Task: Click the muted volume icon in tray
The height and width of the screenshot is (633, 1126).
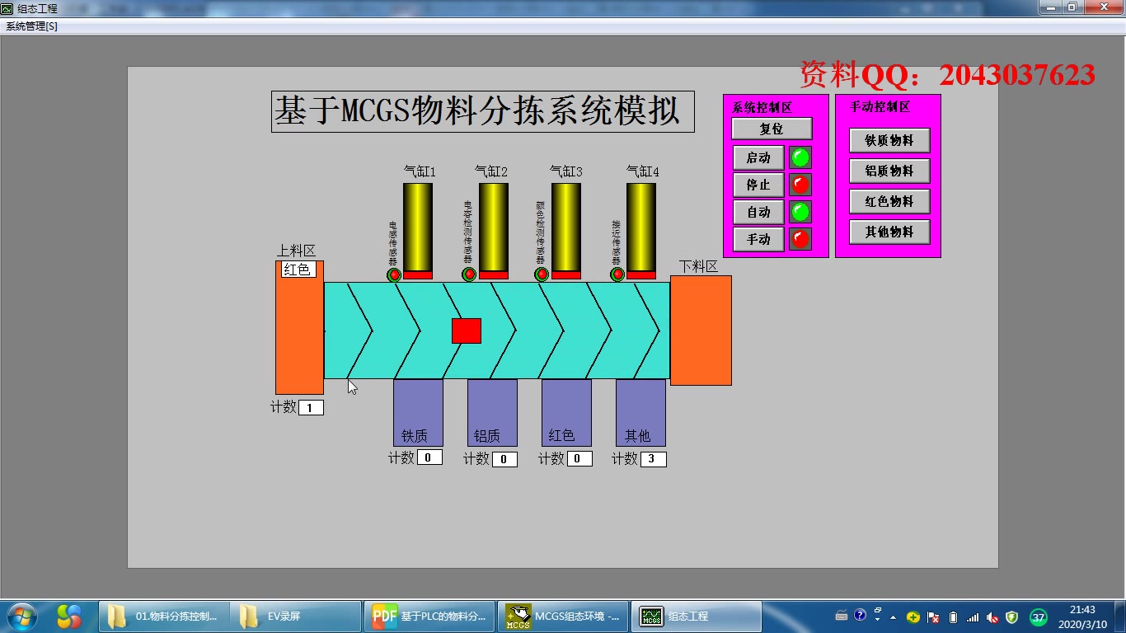Action: point(992,617)
